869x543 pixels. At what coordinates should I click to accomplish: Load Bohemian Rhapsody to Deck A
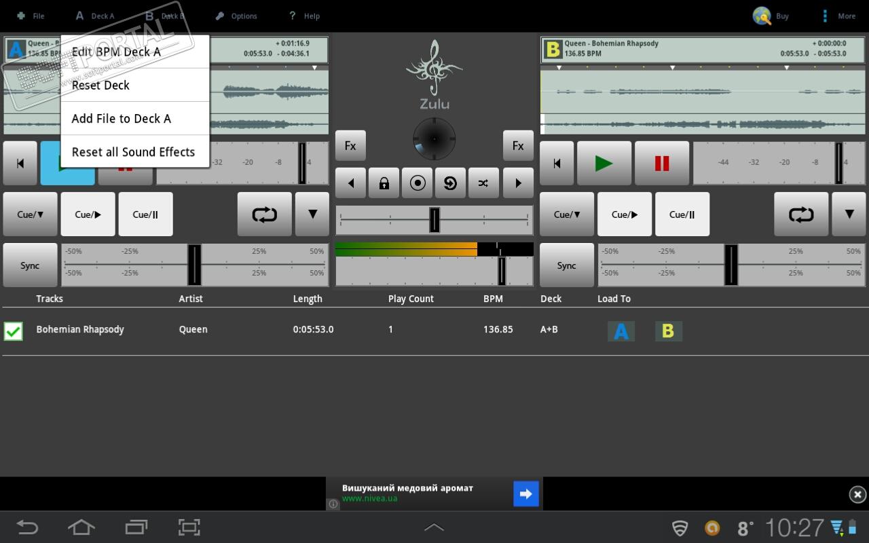(x=621, y=331)
